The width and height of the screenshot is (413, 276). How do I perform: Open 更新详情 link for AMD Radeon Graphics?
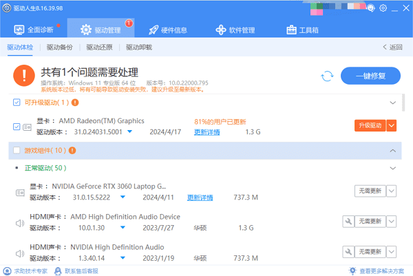click(x=207, y=132)
